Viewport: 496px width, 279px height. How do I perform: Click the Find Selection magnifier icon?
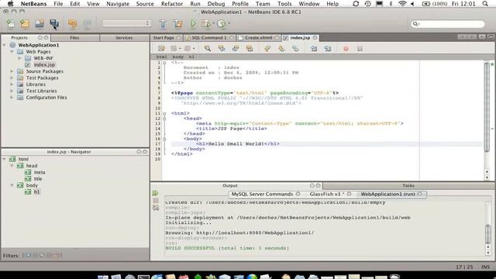[x=208, y=48]
